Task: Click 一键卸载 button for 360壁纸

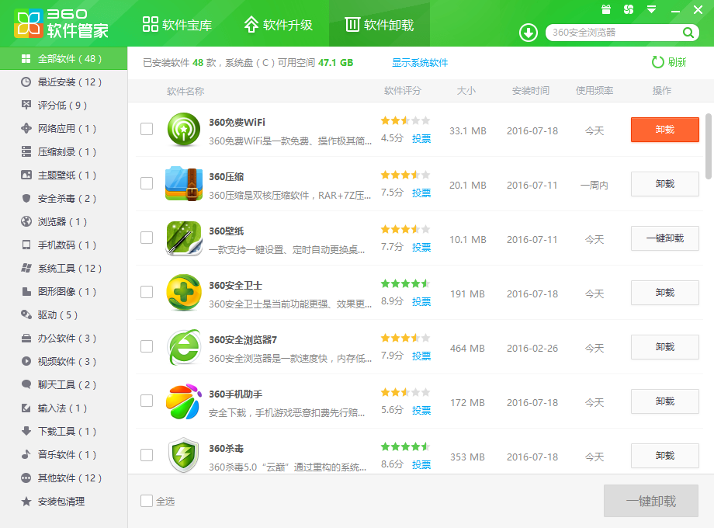Action: pos(665,238)
